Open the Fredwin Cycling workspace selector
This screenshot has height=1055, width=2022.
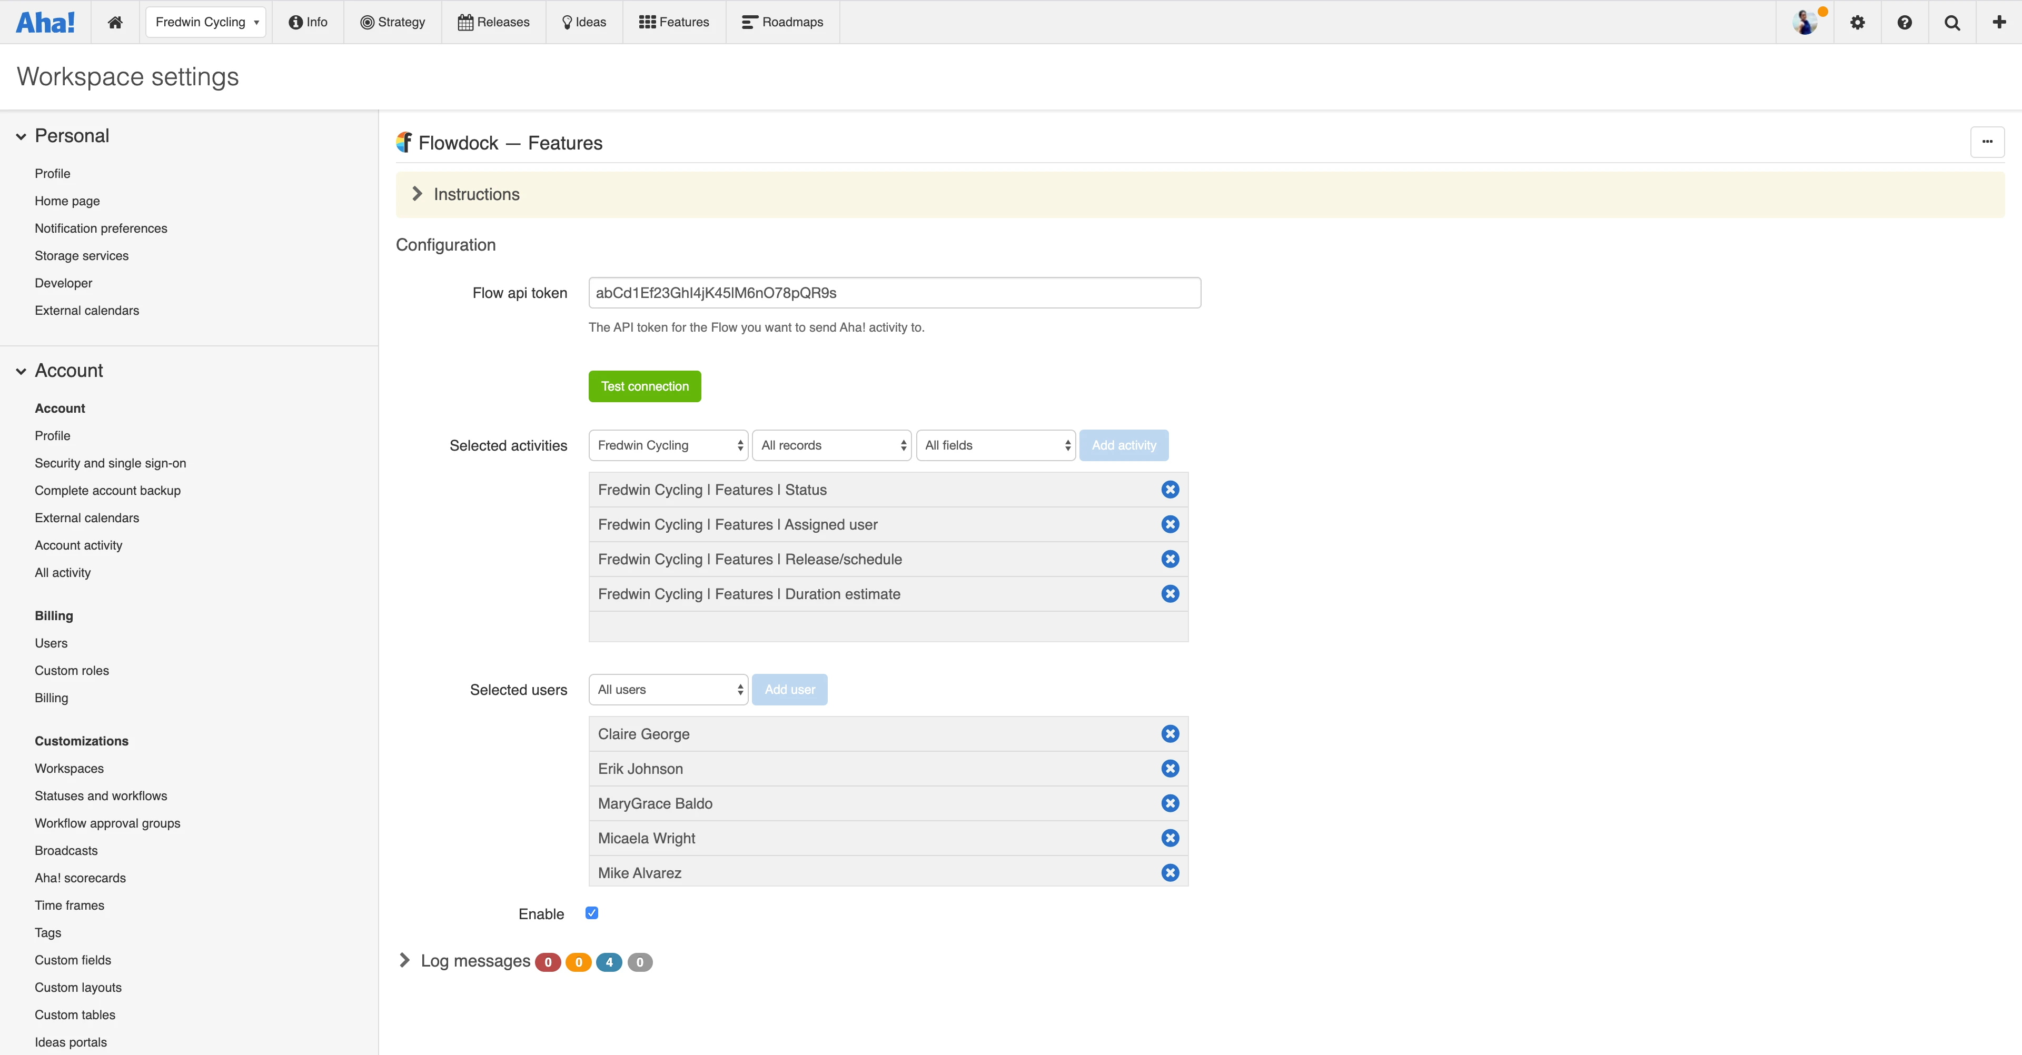click(x=206, y=21)
